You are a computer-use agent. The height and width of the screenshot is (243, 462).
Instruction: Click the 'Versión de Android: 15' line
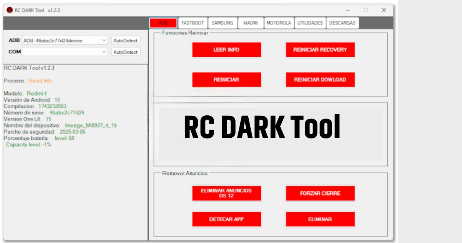32,100
